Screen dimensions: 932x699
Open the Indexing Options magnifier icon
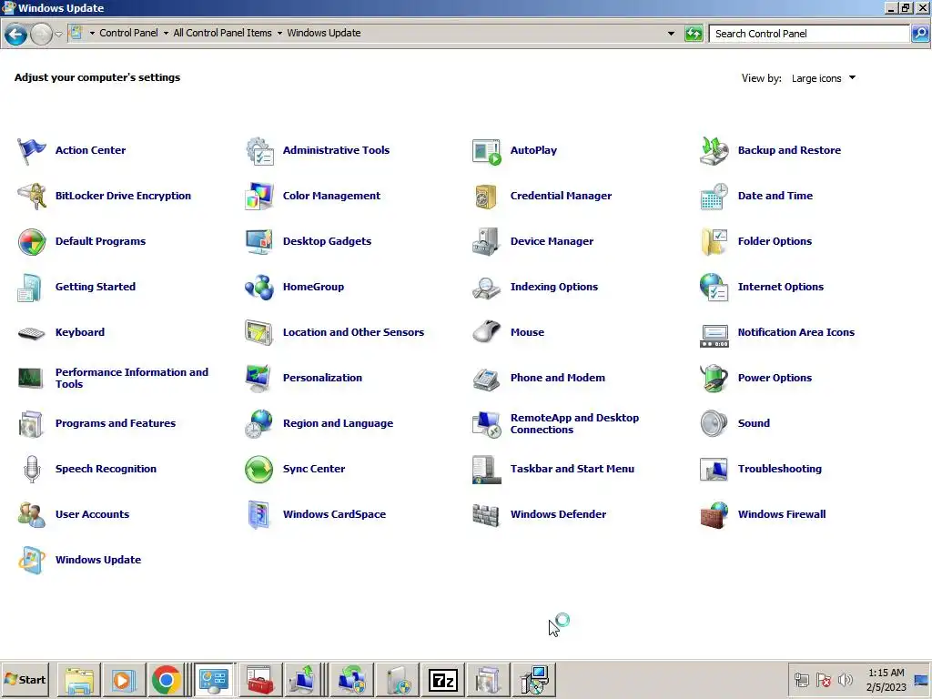point(487,287)
